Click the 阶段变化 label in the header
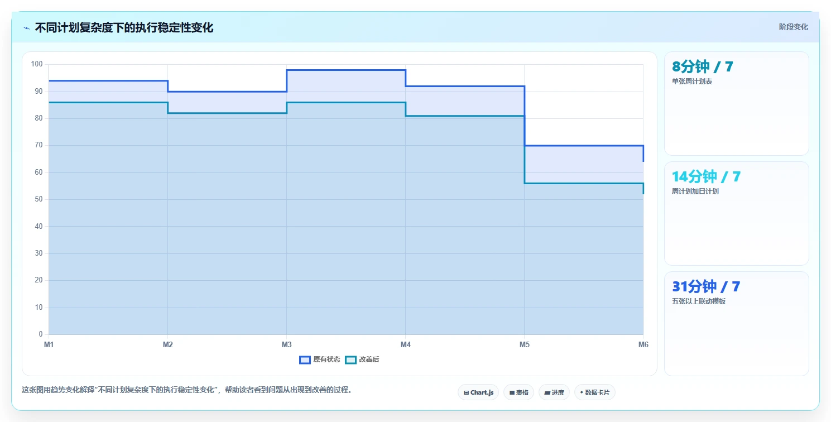 [x=793, y=27]
